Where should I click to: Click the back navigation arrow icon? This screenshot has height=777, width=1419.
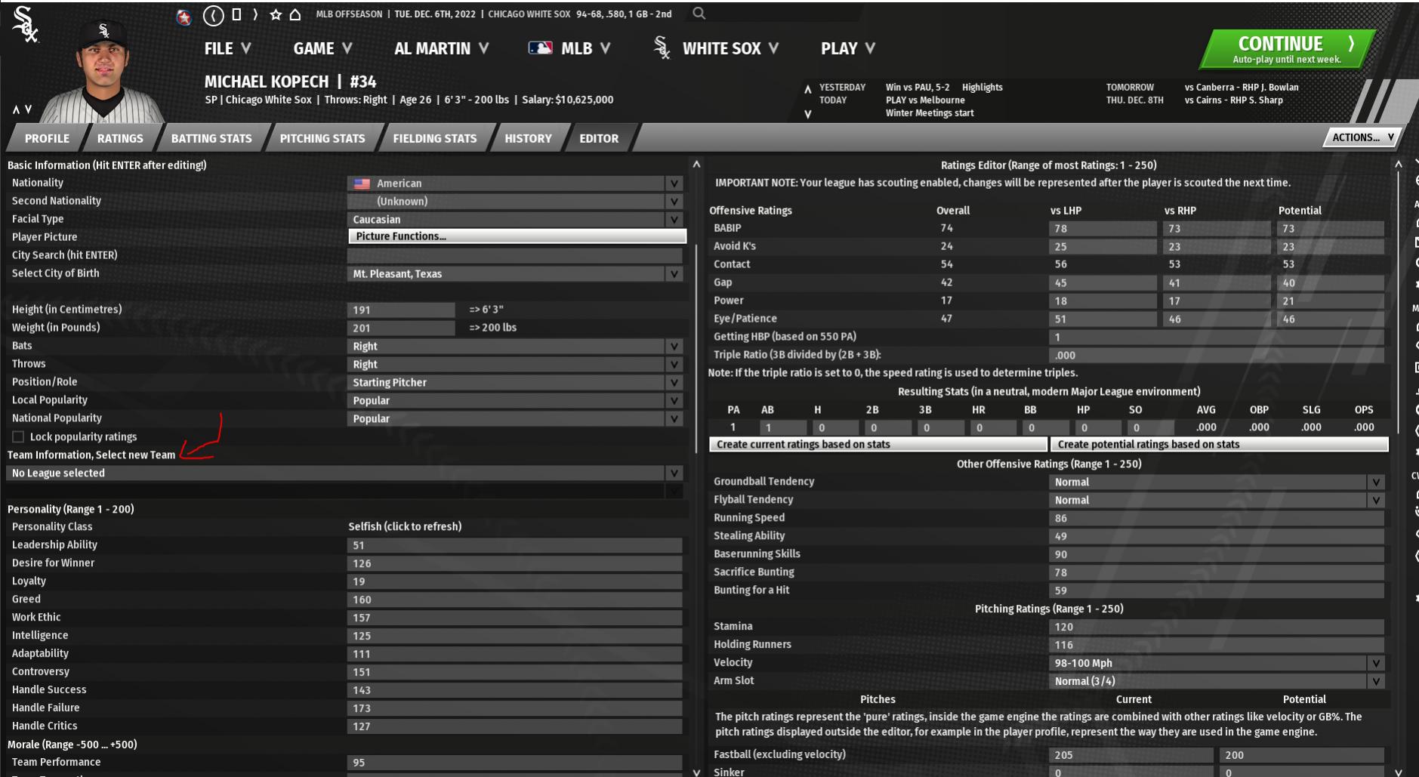214,14
